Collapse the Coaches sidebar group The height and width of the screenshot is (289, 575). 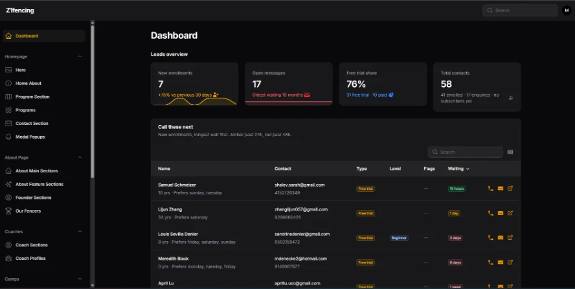pyautogui.click(x=80, y=231)
